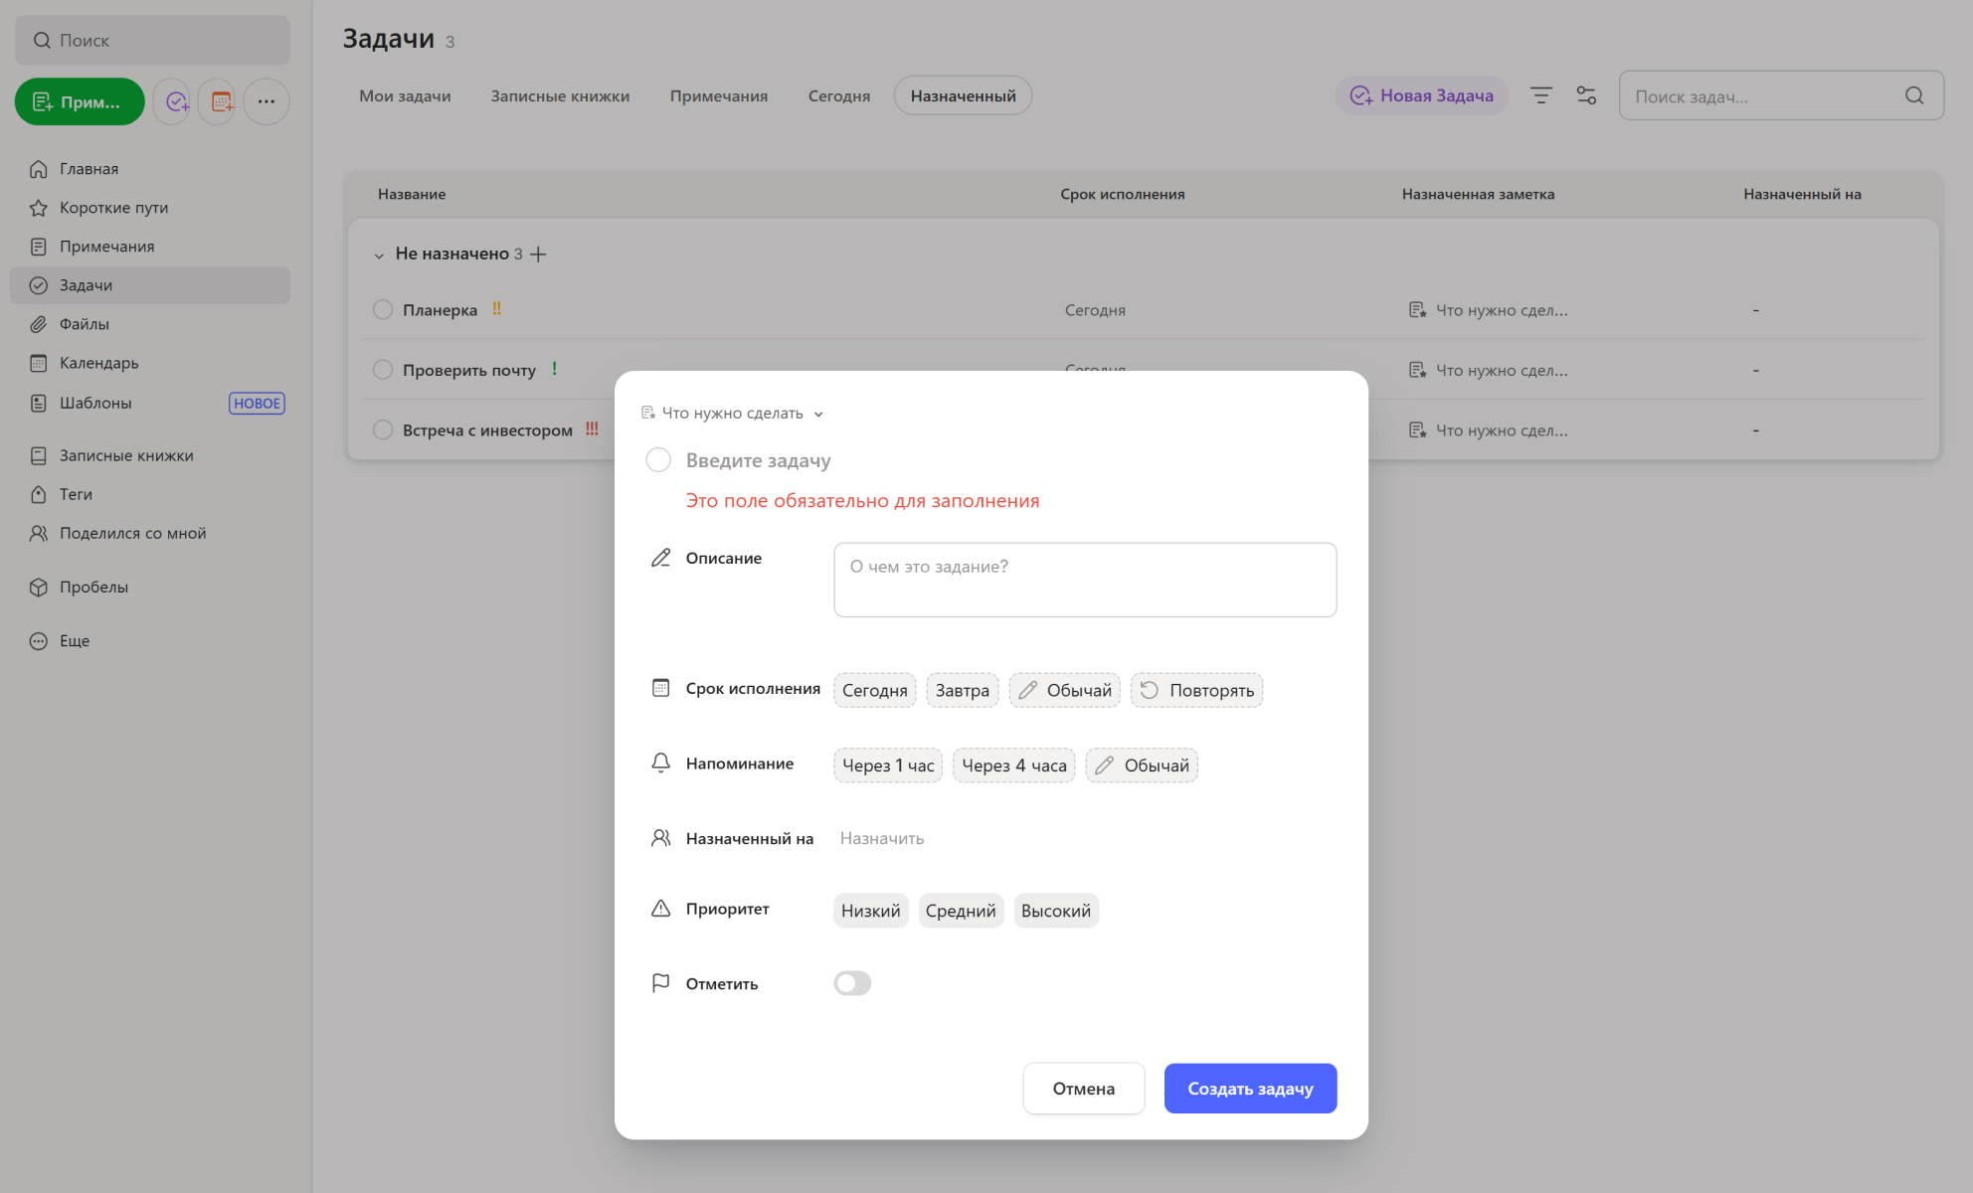Click the assignee person icon in the dialog

pos(659,837)
